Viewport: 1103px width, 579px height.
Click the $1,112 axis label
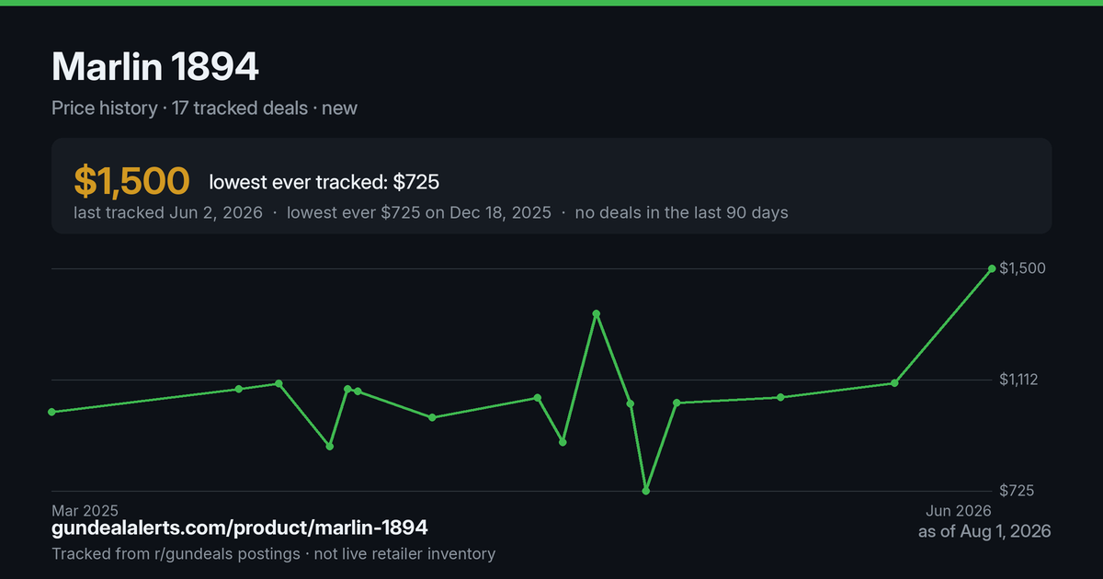coord(1018,380)
